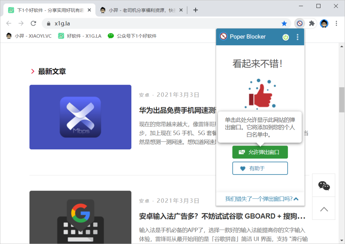Screen dimensions: 345x244
Task: Open 小羿 - XIAOYI.VC bookmark
Action: click(29, 36)
